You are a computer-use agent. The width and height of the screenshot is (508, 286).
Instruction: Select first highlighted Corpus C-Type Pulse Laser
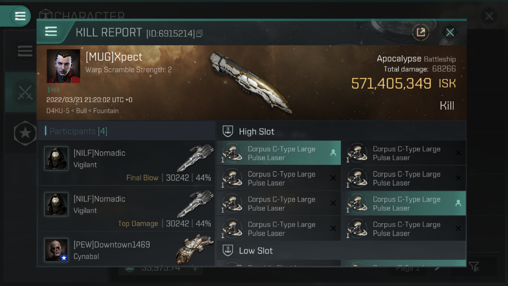click(279, 153)
